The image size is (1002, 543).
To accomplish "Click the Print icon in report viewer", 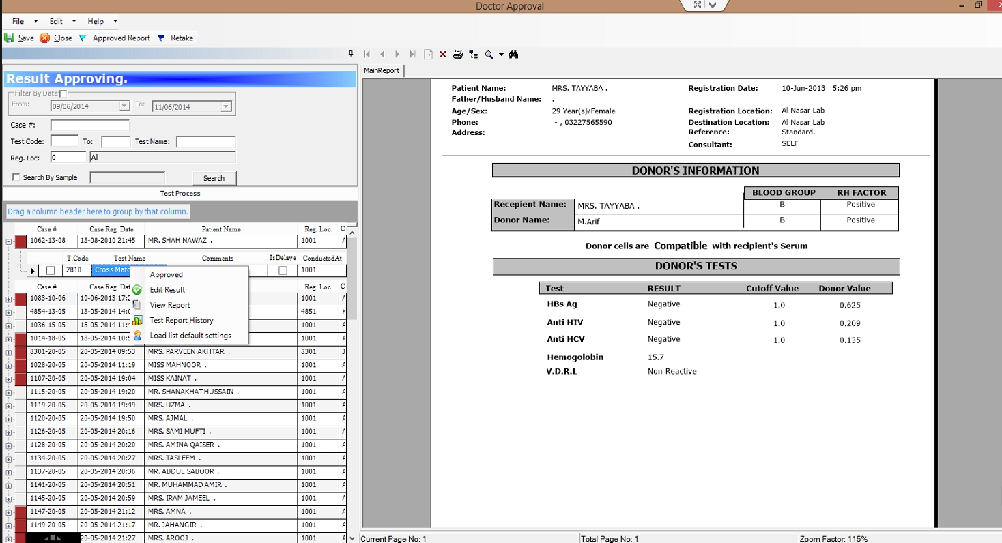I will click(458, 54).
